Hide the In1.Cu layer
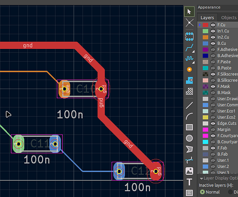Viewport: 238px width, 197px height. point(213,31)
